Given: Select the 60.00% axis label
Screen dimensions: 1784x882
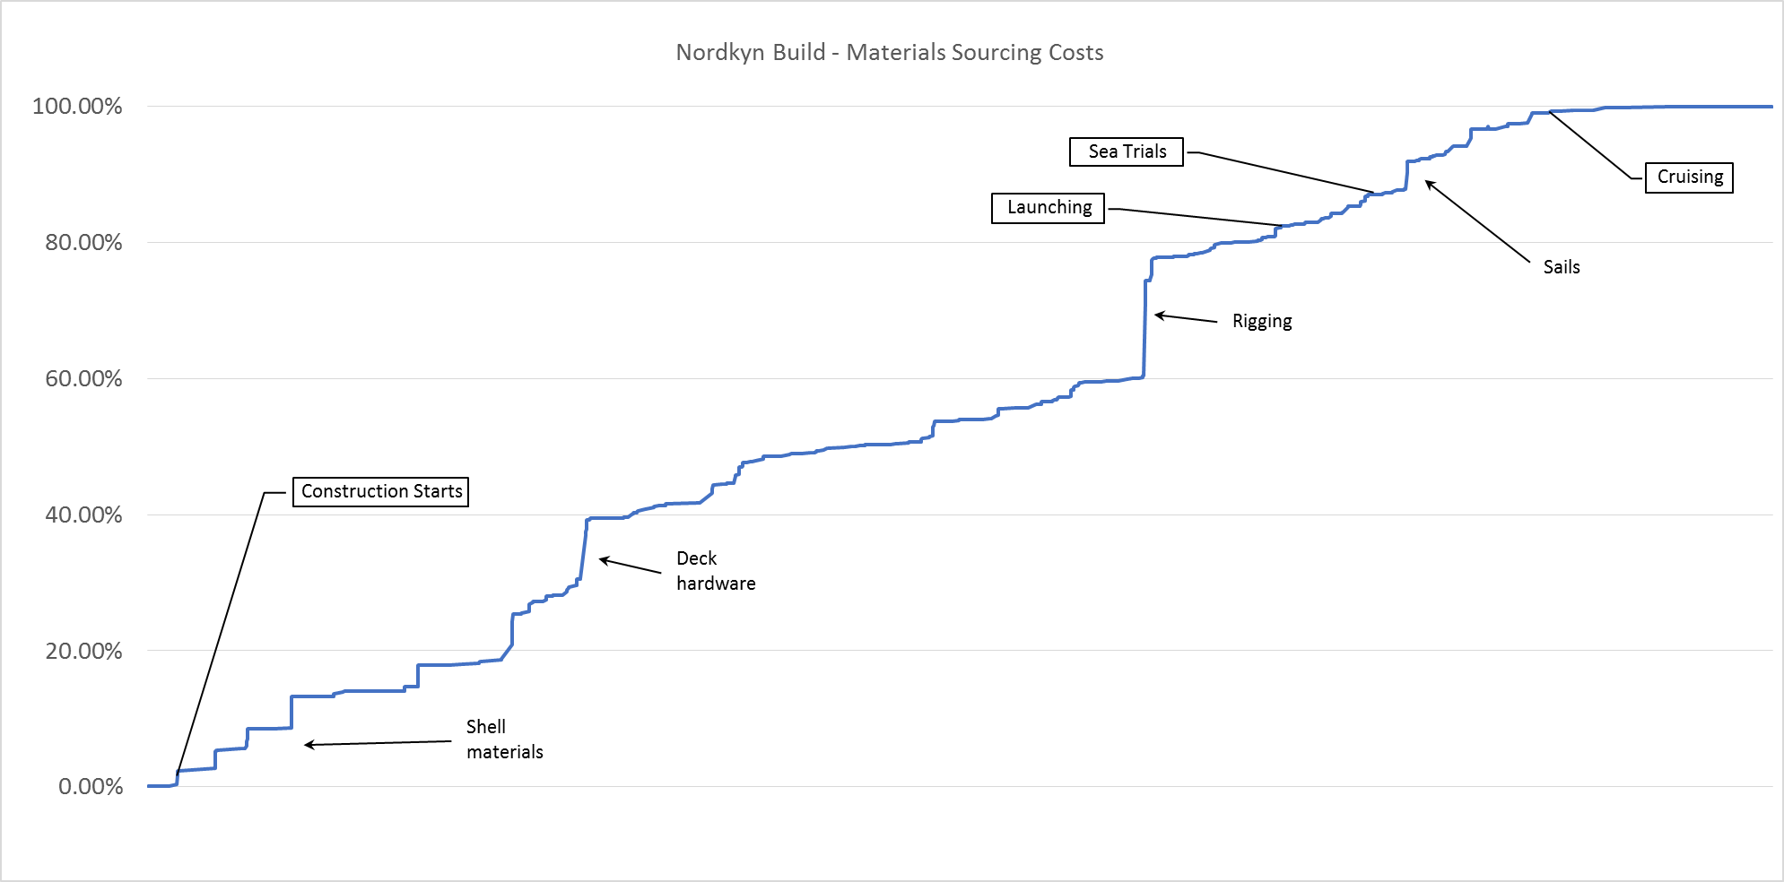Looking at the screenshot, I should (x=83, y=378).
